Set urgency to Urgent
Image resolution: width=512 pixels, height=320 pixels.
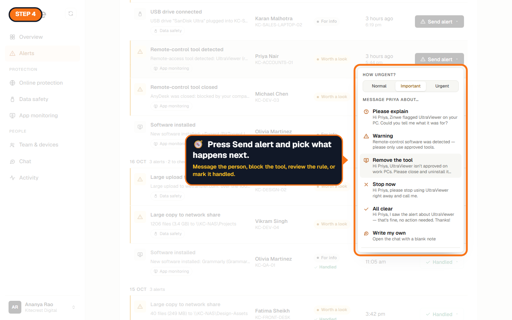pos(442,86)
